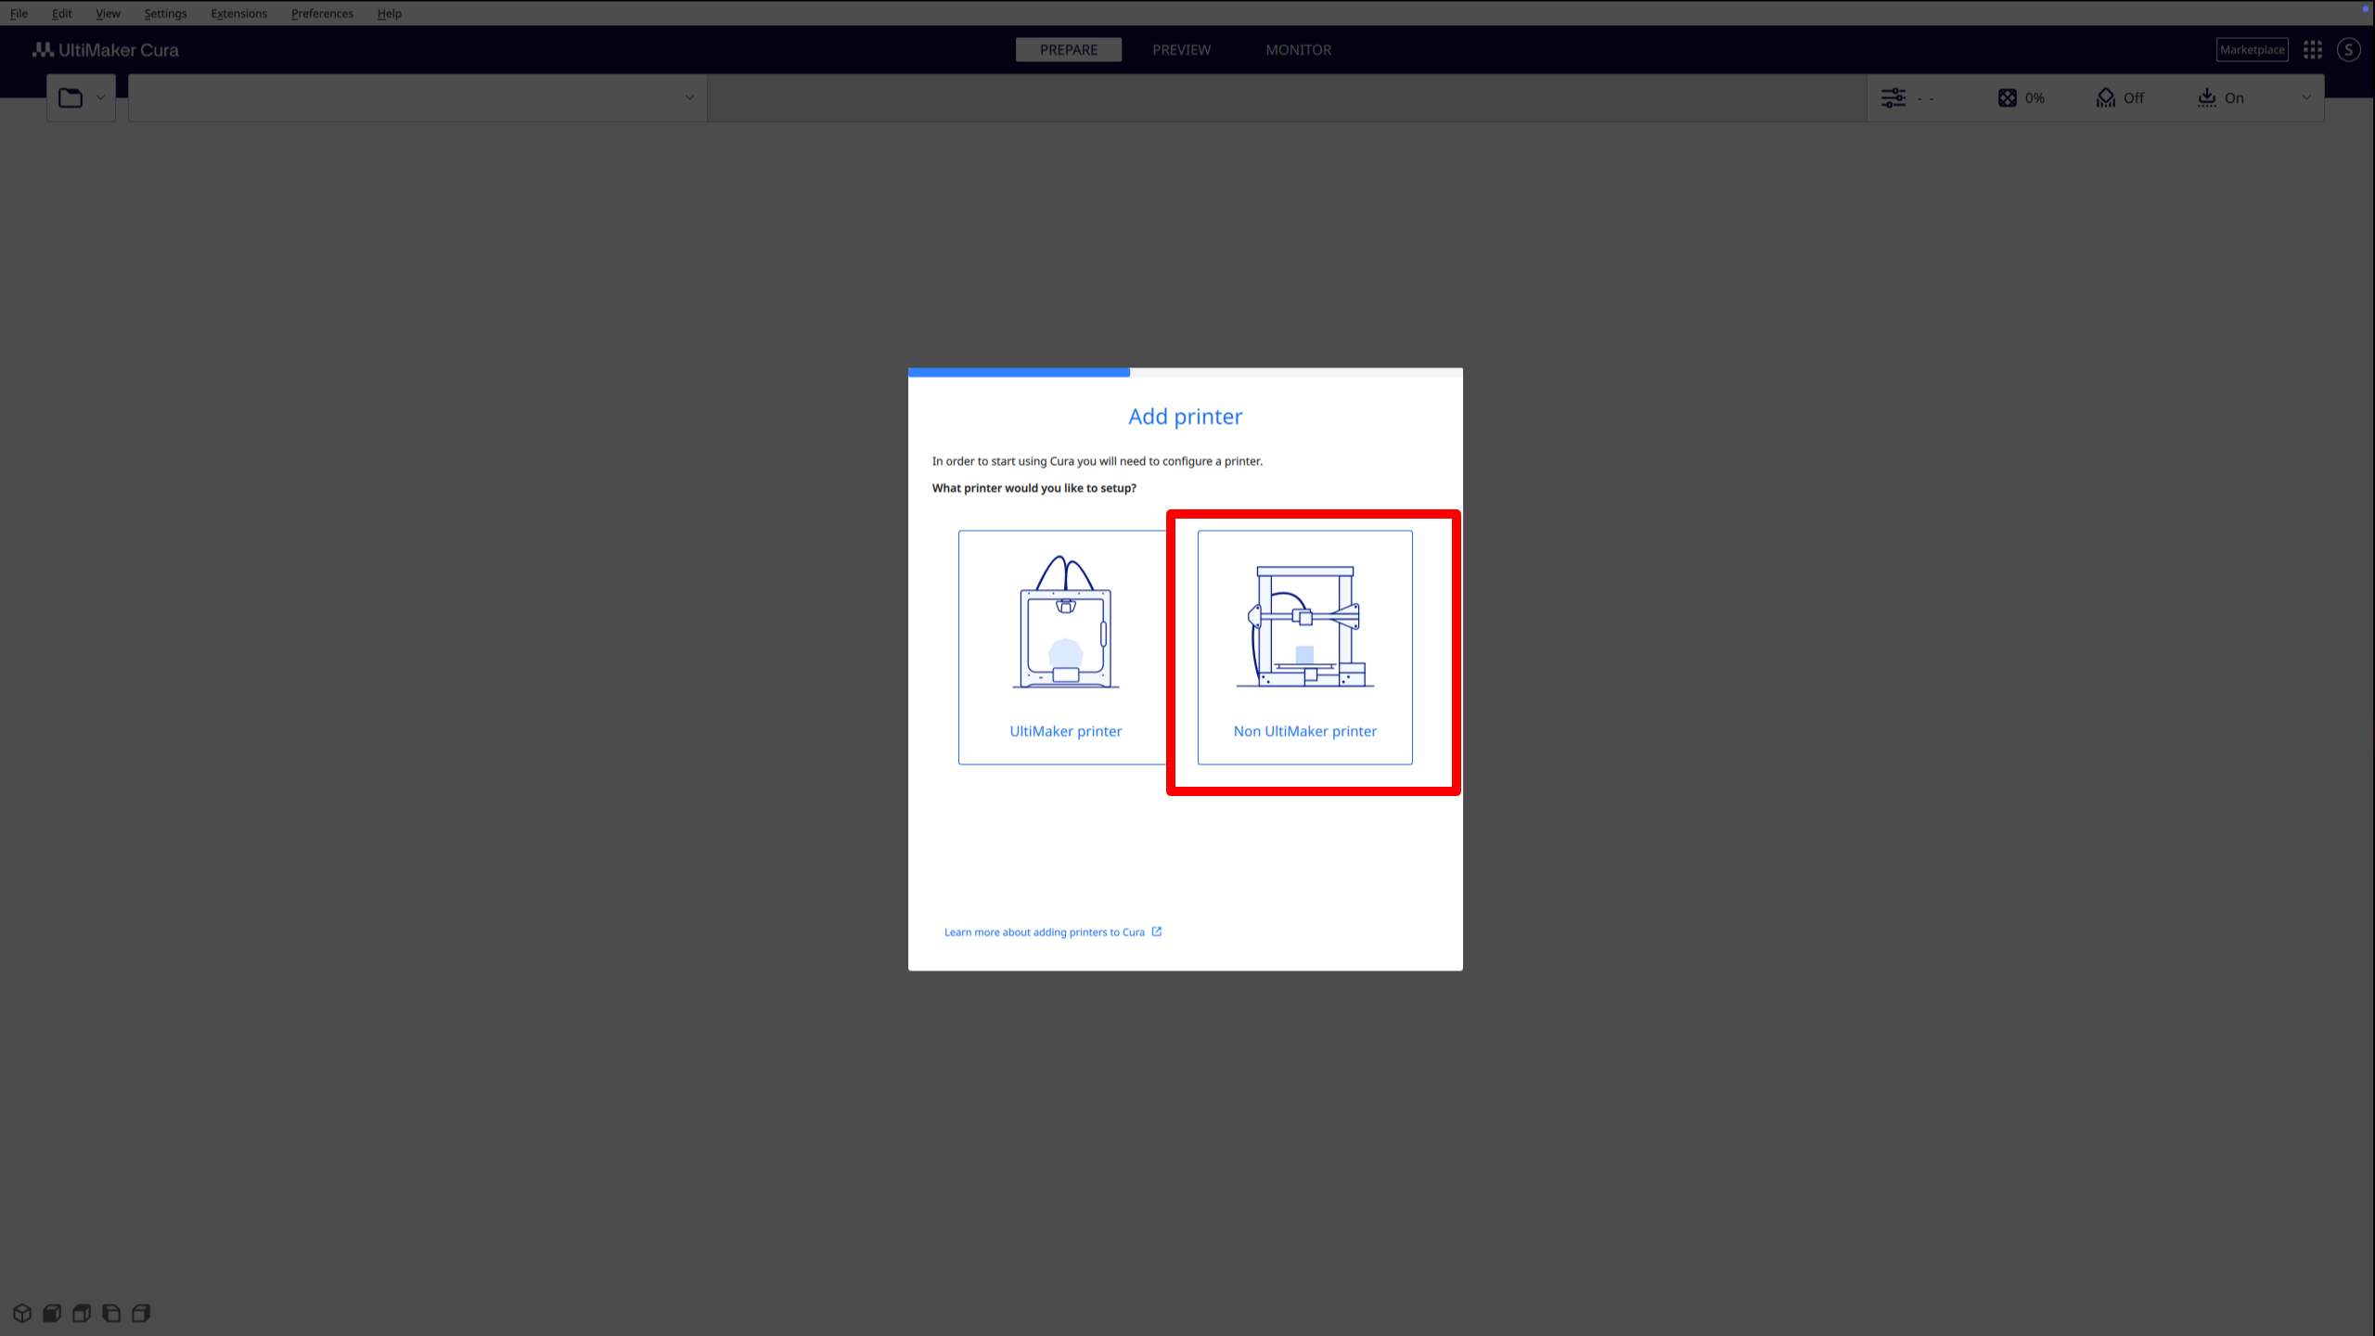Open the adding printers to Cura link

(x=1044, y=931)
